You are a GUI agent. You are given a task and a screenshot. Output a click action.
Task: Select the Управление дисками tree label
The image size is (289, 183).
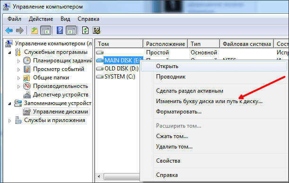61,112
